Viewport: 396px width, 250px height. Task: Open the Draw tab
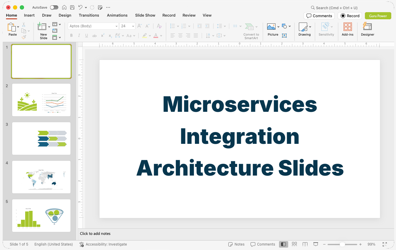tap(47, 15)
